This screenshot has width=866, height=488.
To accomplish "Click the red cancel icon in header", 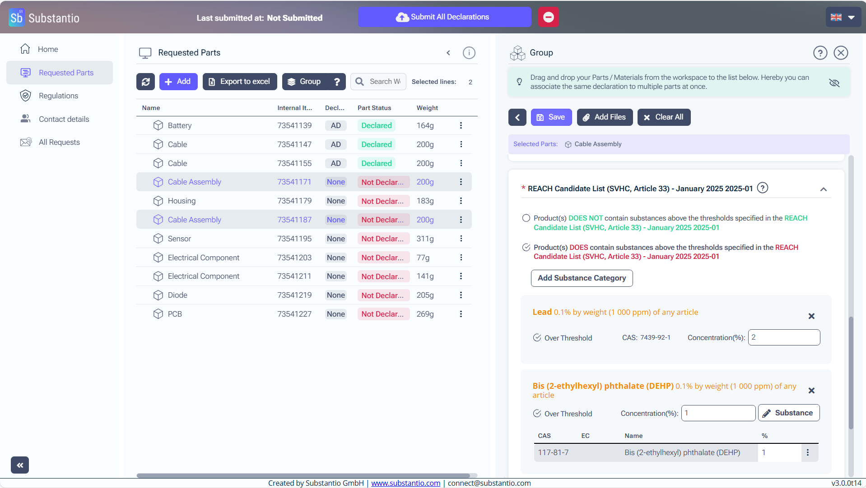I will point(548,17).
